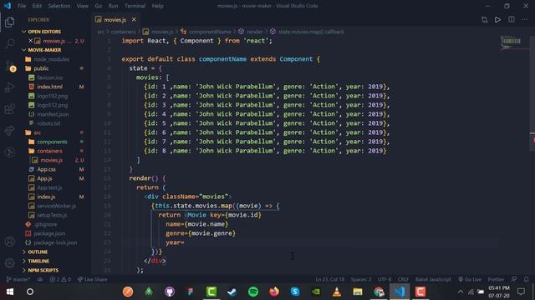Change language mode Babel JavaScript
The width and height of the screenshot is (535, 300).
pos(433,279)
